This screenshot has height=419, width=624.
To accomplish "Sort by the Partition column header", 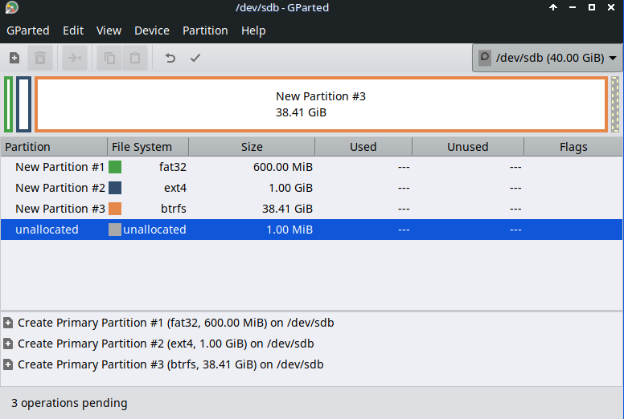I will tap(54, 147).
